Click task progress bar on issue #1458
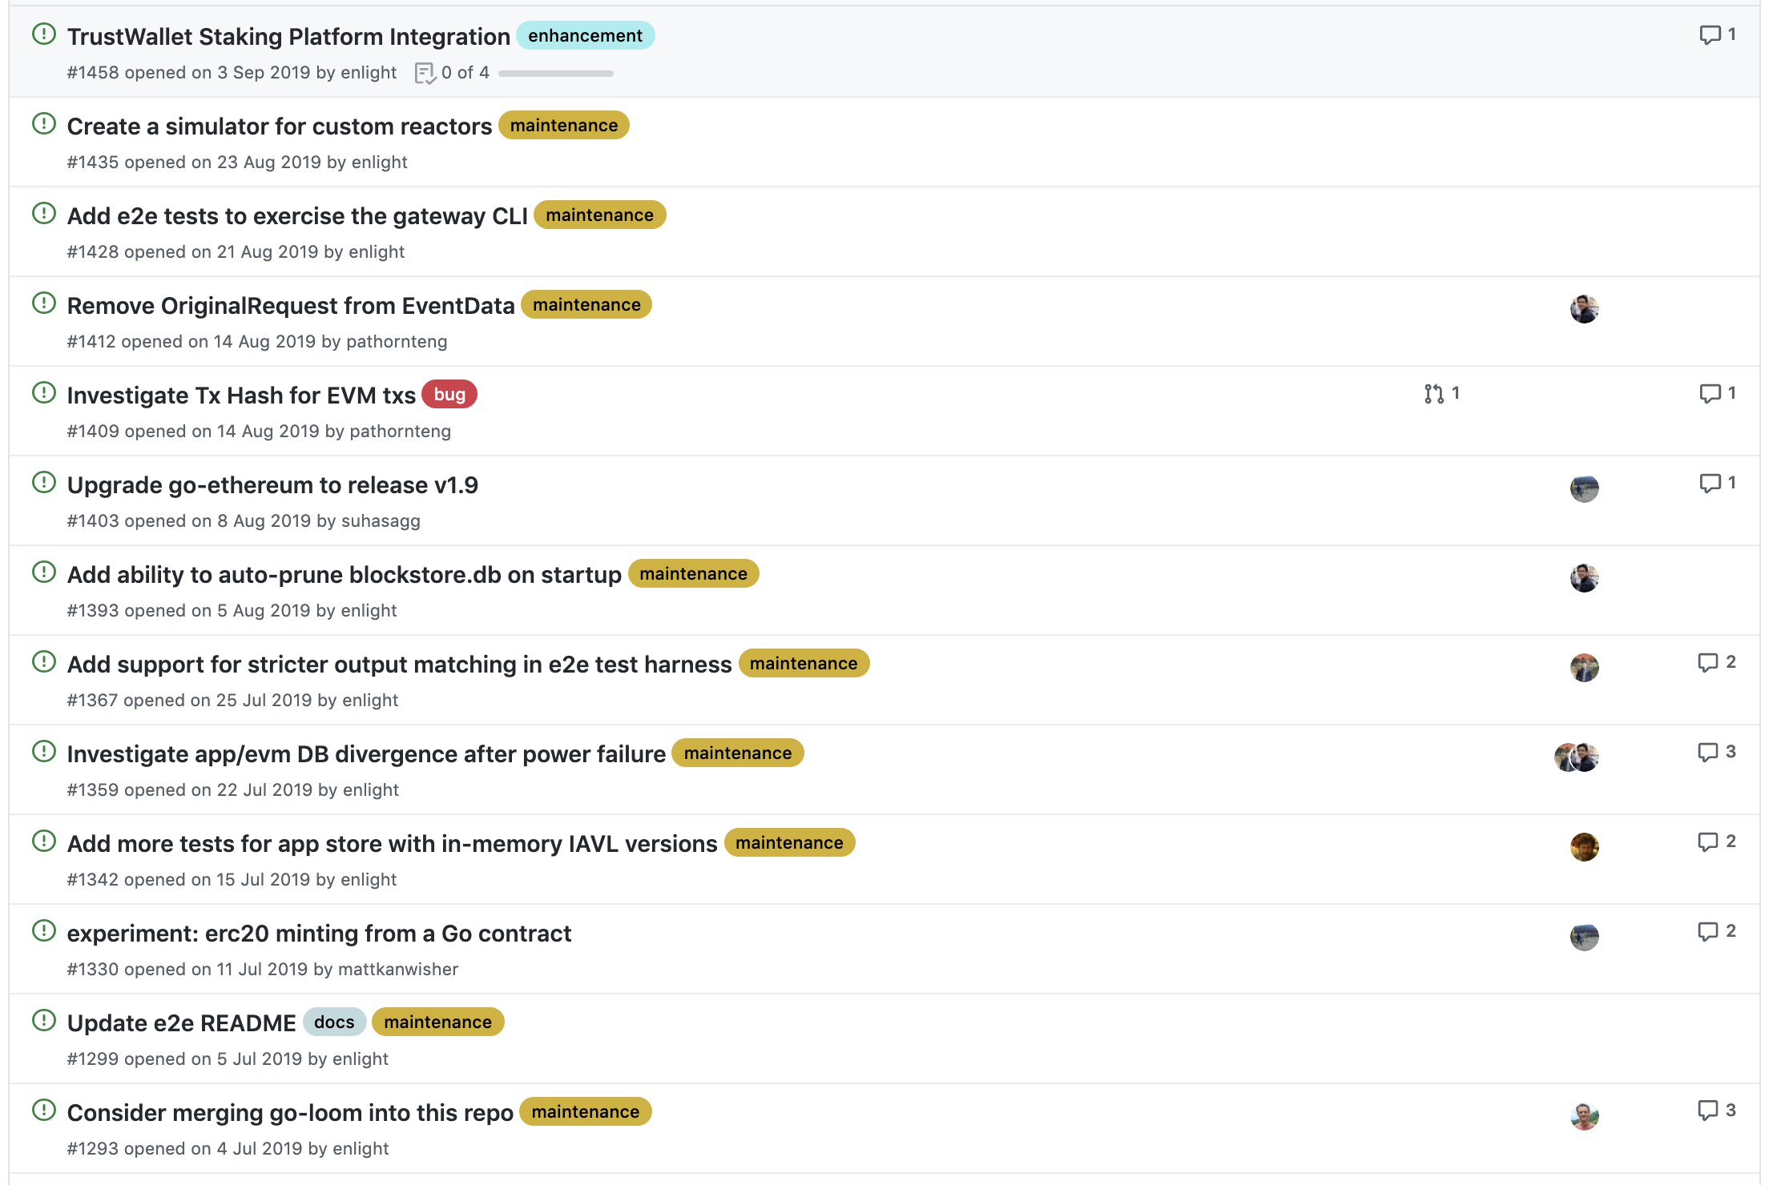The width and height of the screenshot is (1769, 1185). (555, 74)
